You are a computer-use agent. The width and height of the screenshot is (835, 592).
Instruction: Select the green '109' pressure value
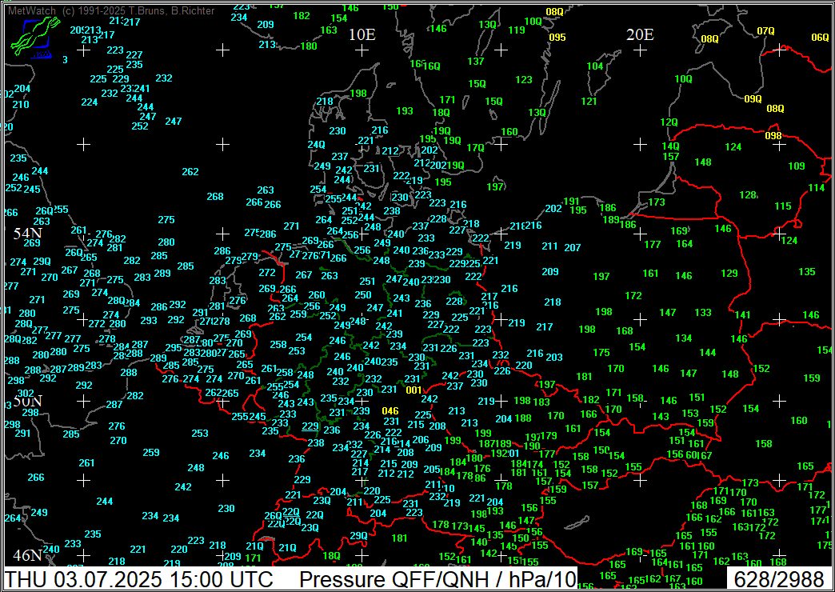click(x=797, y=166)
